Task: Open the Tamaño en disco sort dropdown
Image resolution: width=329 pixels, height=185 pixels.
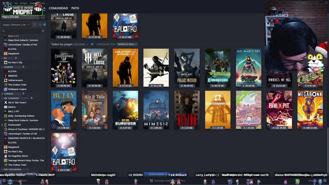Action: (127, 44)
